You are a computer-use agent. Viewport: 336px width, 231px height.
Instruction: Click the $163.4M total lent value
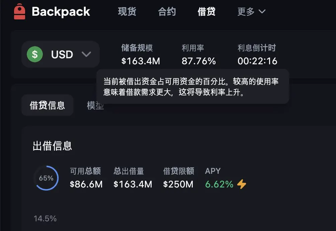(133, 184)
